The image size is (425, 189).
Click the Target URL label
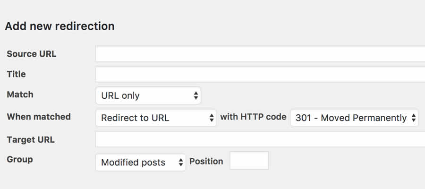click(31, 139)
